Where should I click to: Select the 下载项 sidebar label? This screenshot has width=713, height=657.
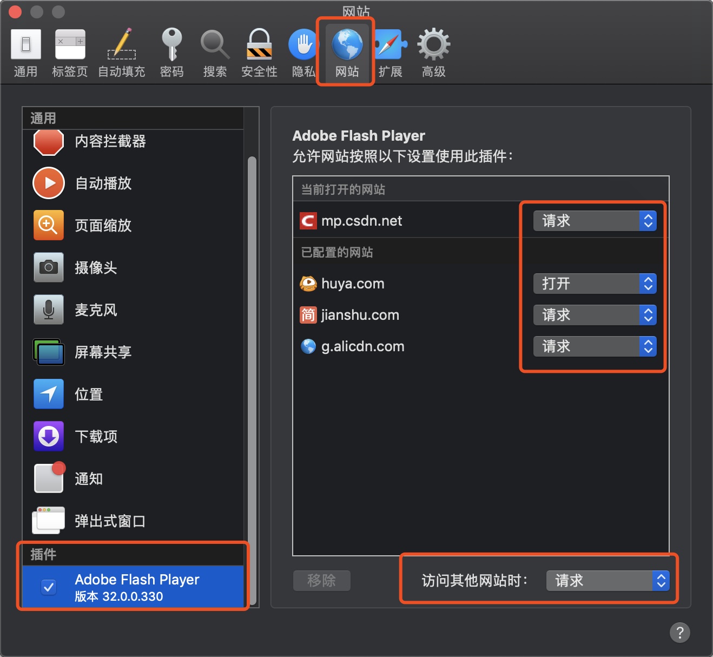pos(96,437)
